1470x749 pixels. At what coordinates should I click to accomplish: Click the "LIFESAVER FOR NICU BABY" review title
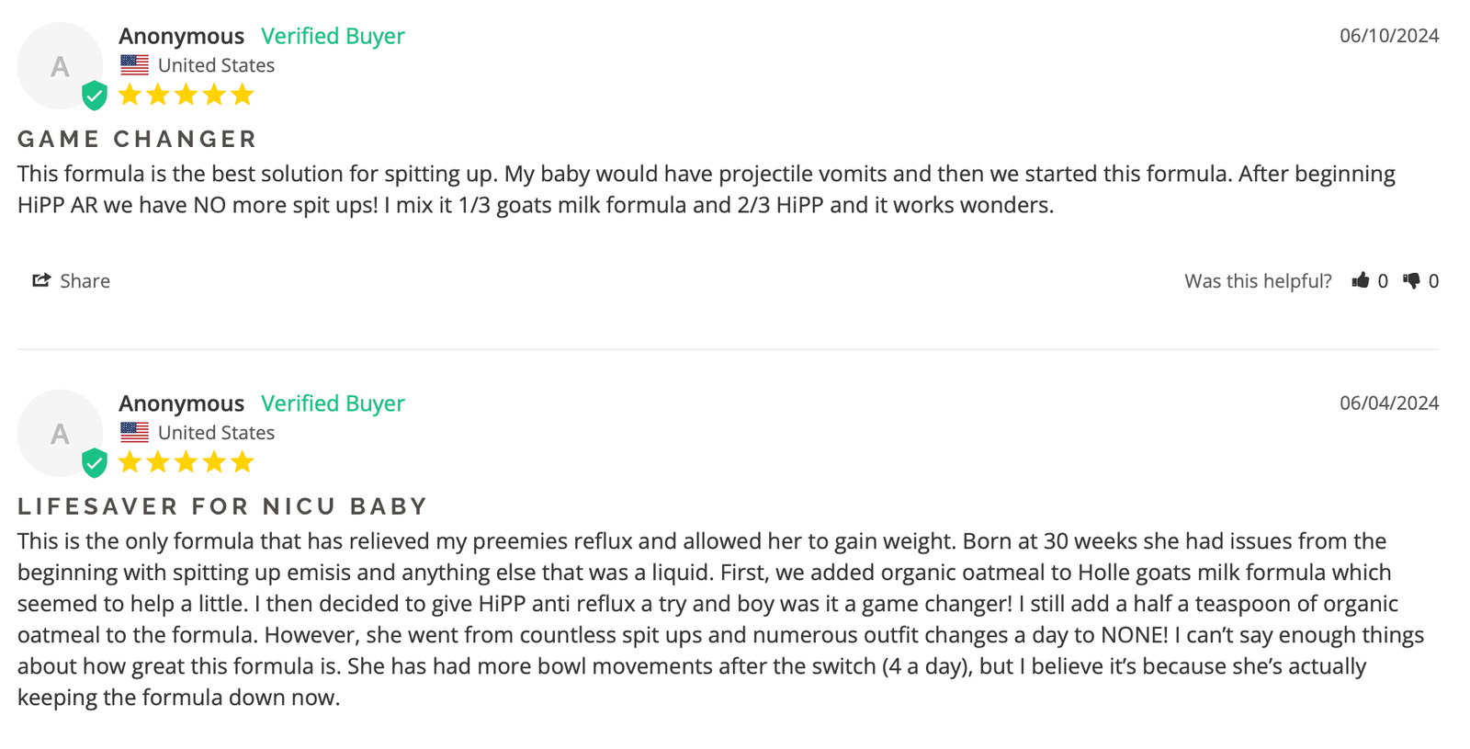click(x=223, y=506)
